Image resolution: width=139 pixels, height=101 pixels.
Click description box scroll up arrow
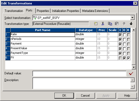click(133, 80)
